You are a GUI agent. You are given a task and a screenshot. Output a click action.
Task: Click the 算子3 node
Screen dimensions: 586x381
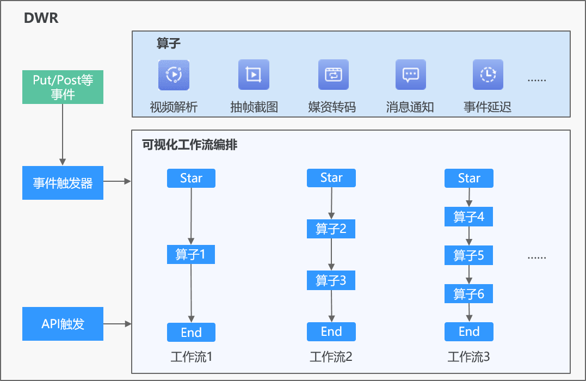[331, 280]
